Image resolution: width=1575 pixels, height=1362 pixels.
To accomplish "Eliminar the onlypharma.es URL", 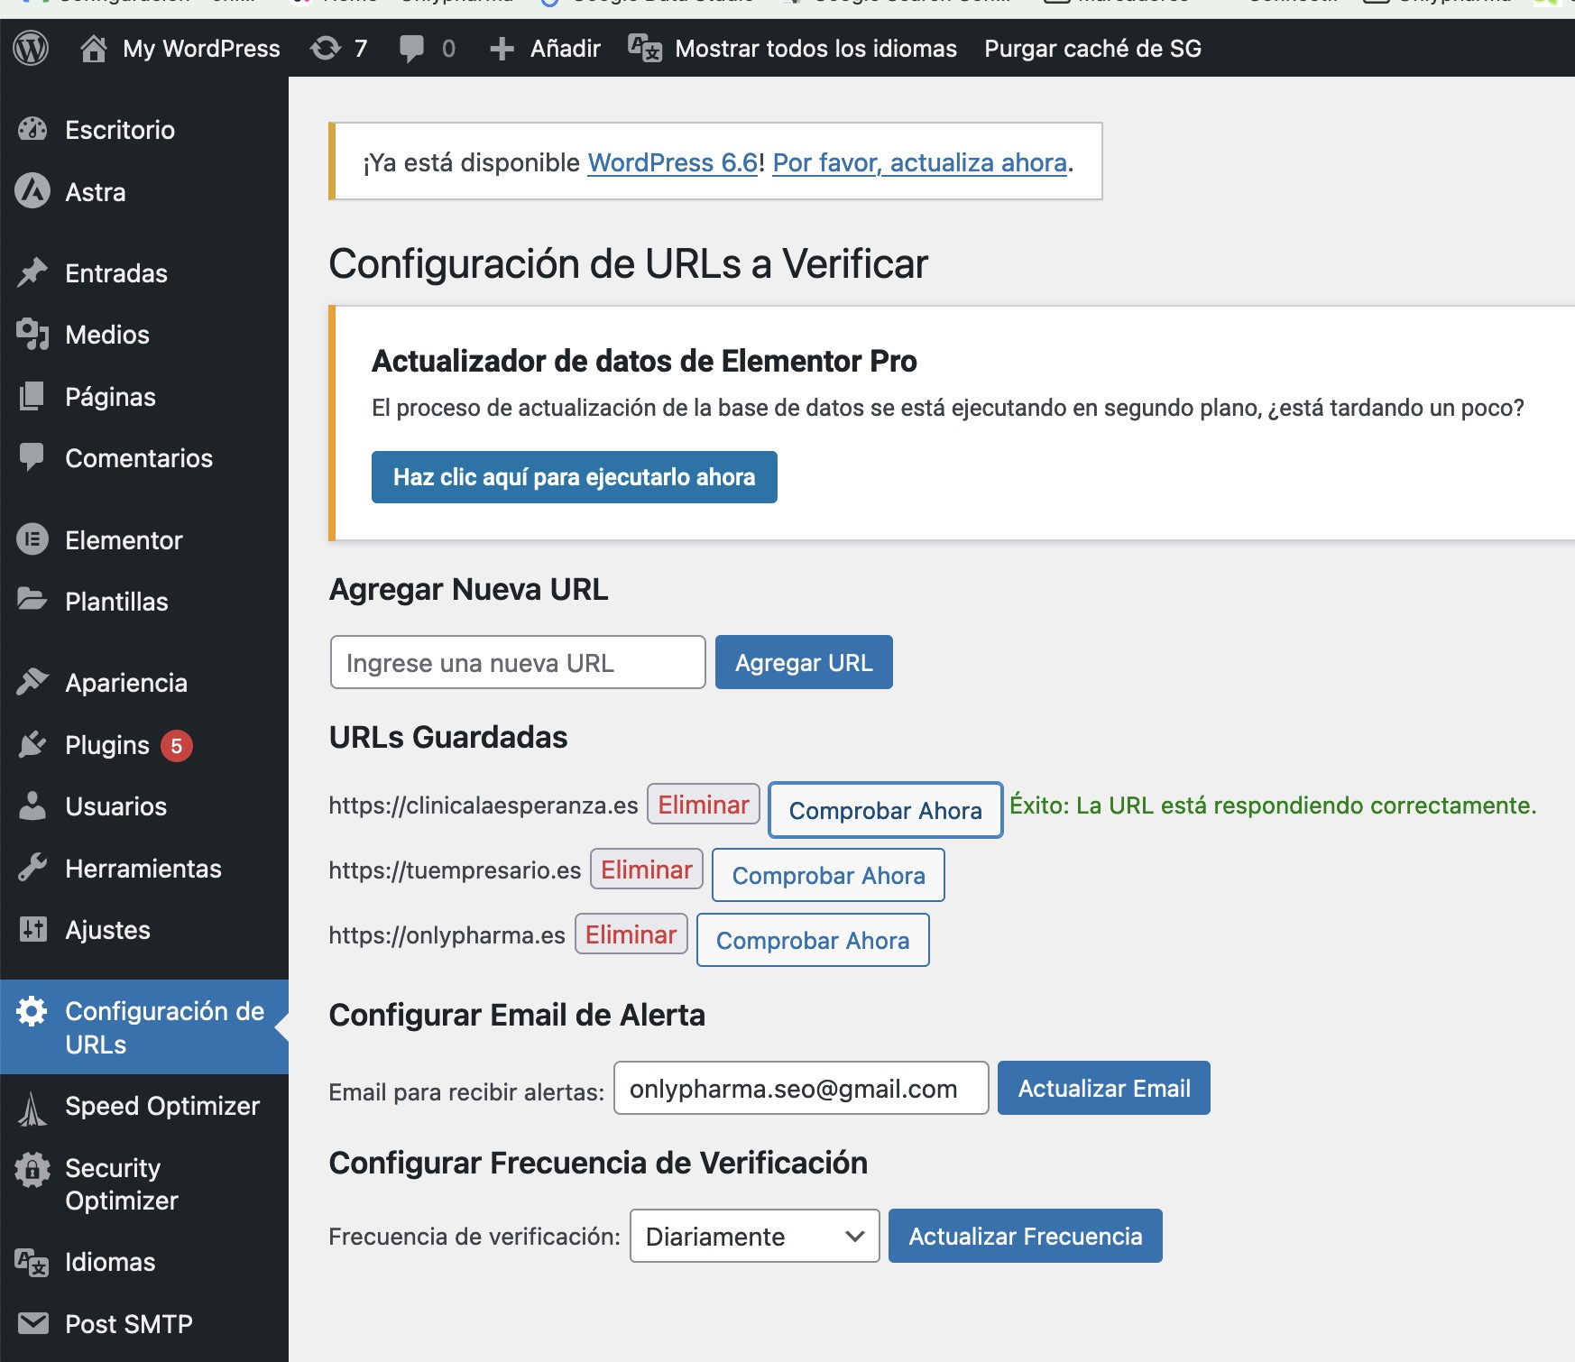I will (631, 934).
